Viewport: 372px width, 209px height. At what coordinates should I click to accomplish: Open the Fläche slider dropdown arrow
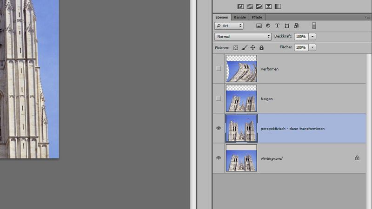coord(312,47)
